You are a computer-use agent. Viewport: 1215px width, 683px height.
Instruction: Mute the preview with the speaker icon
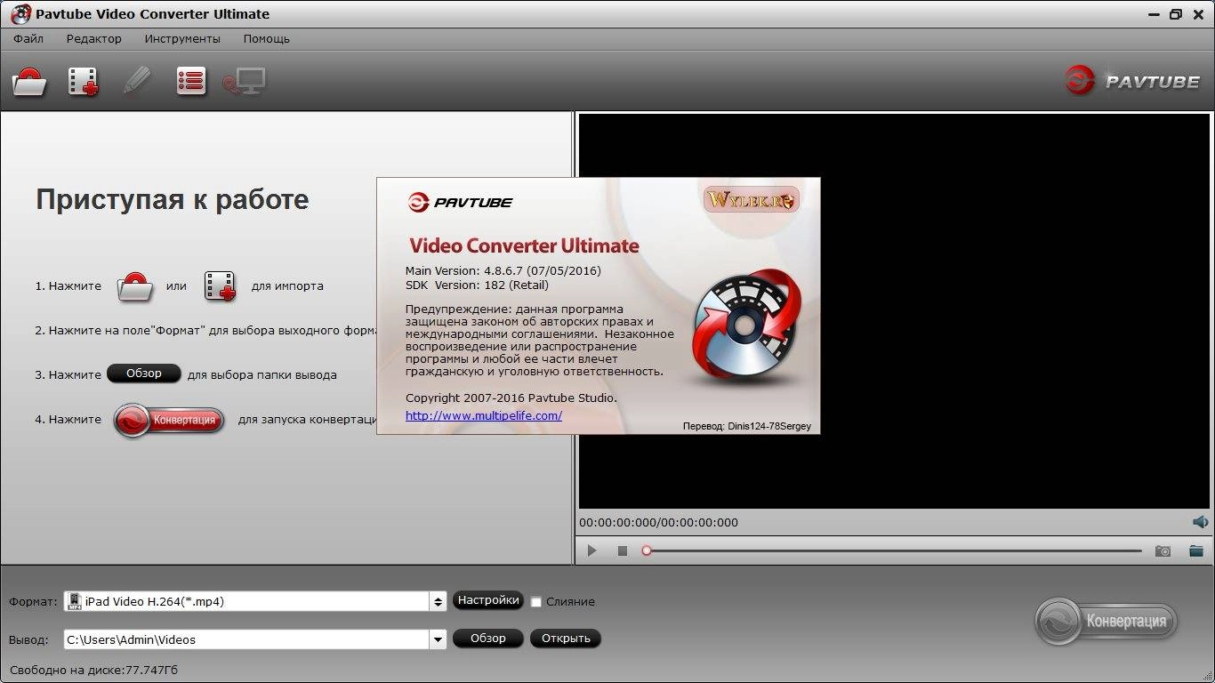(1200, 522)
